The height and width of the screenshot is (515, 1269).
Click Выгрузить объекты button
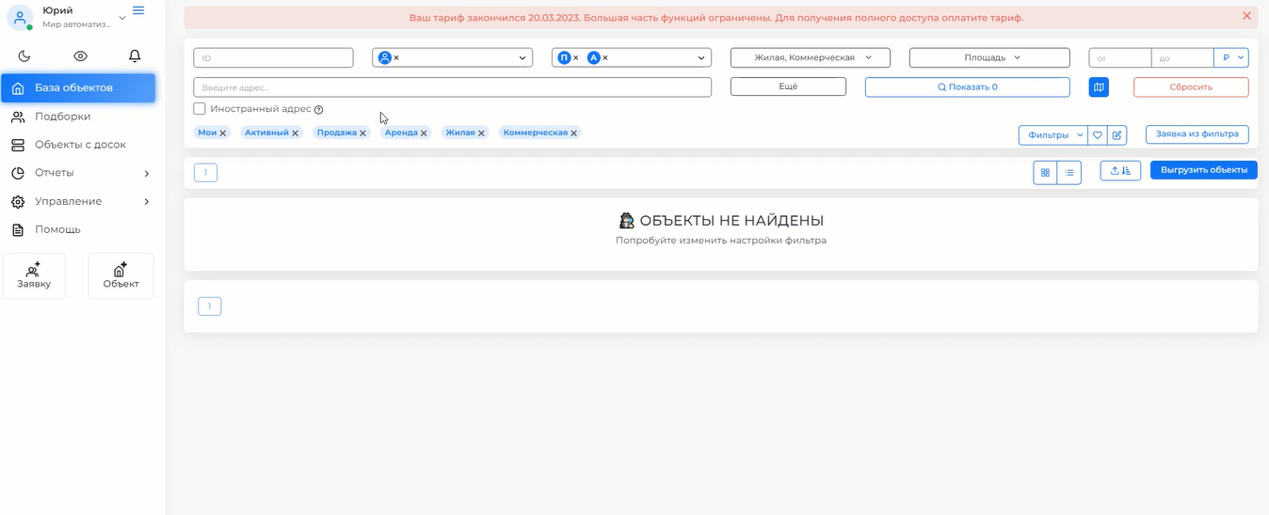1204,170
